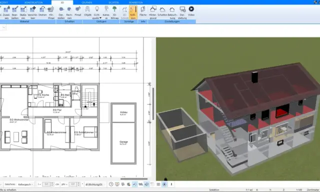The width and height of the screenshot is (320, 192).
Task: Click the phi angle input field
Action: 72,184
